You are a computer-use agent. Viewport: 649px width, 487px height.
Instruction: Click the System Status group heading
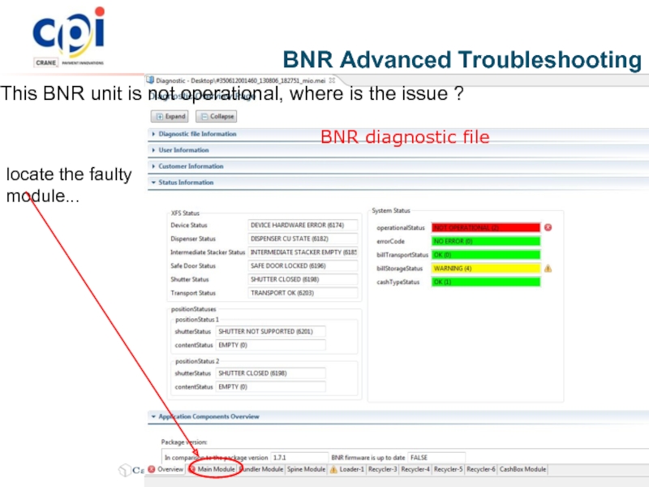(391, 211)
